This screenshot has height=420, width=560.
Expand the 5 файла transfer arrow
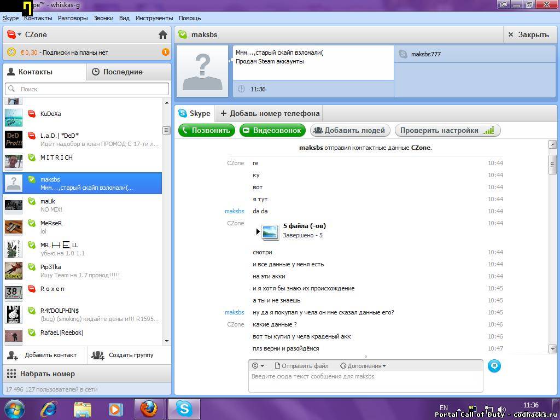(258, 231)
